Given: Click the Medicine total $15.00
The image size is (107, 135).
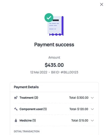Looking at the screenshot, I should pyautogui.click(x=80, y=120).
